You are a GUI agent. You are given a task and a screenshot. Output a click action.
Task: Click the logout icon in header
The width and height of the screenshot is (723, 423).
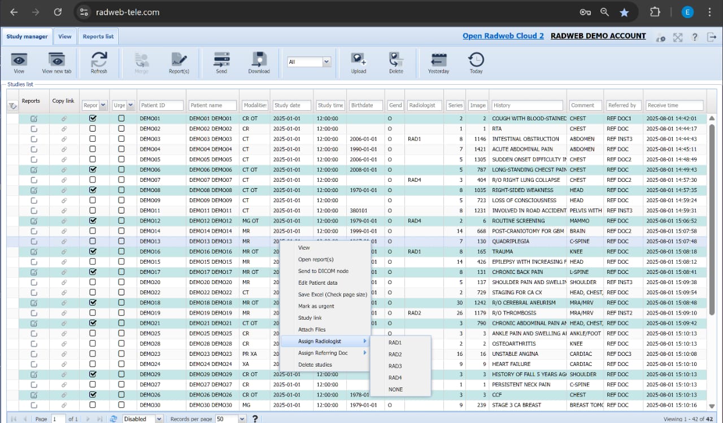point(712,37)
